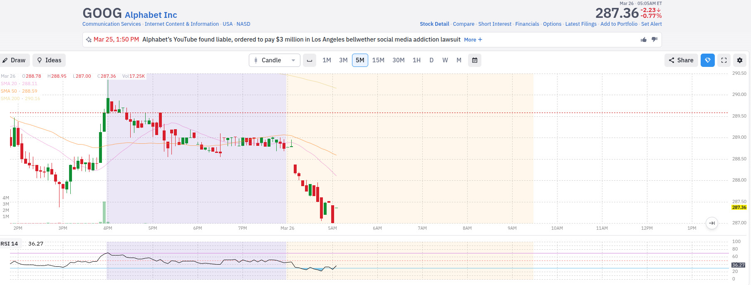Open the Latest Filings link
Screen dimensions: 751x285
coord(581,24)
